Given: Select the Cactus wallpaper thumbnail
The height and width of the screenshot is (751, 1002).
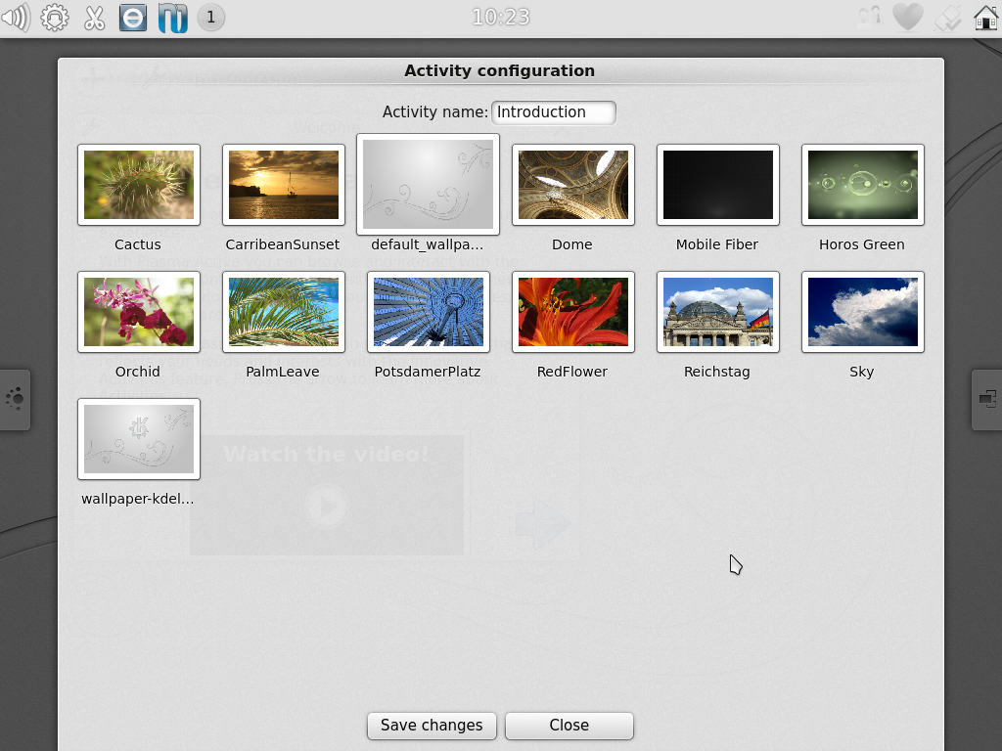Looking at the screenshot, I should point(139,185).
